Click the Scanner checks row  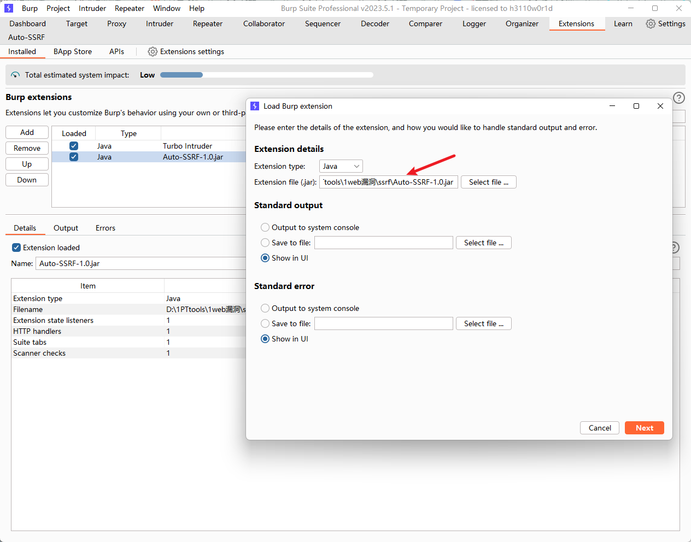[128, 353]
